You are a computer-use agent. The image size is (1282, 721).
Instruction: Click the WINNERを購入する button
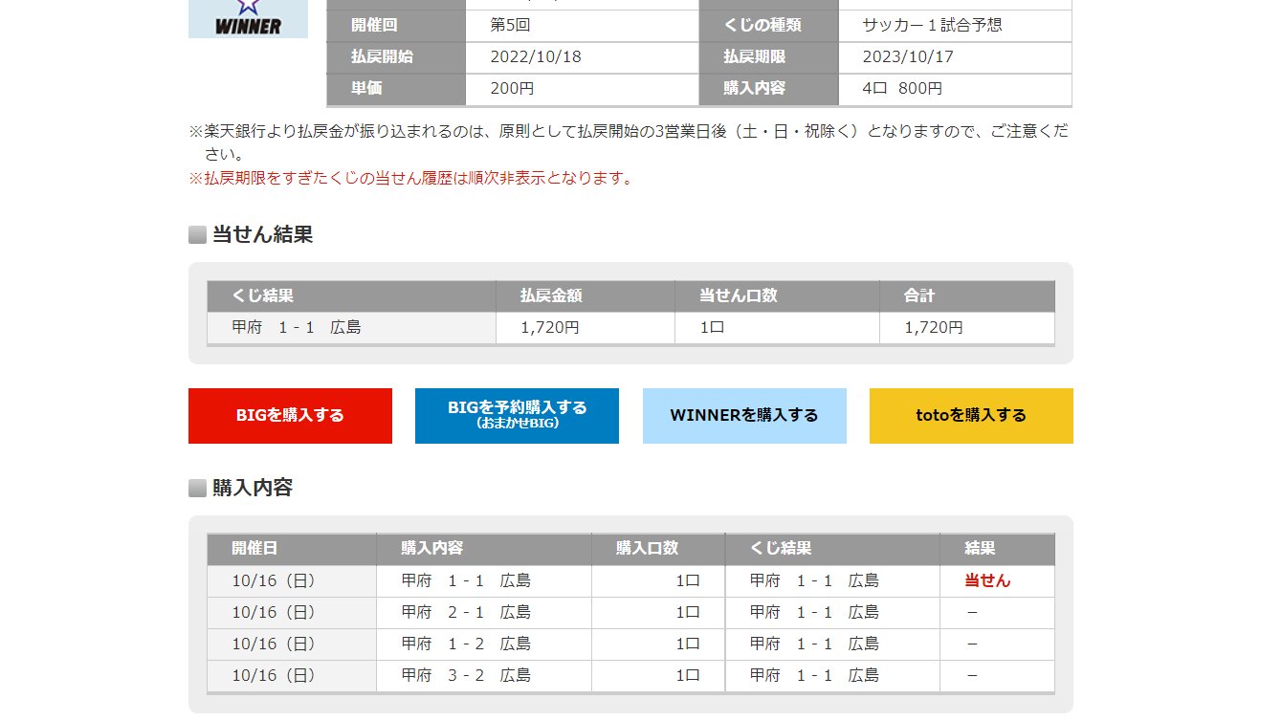click(x=744, y=416)
